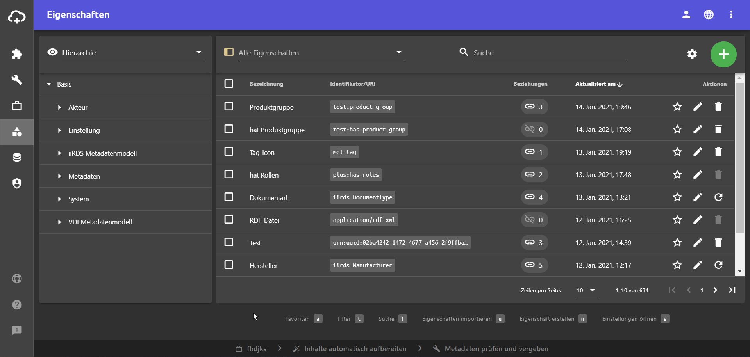Click the table vertical scrollbar thumb
Screen dimensions: 750x357
pos(739,158)
